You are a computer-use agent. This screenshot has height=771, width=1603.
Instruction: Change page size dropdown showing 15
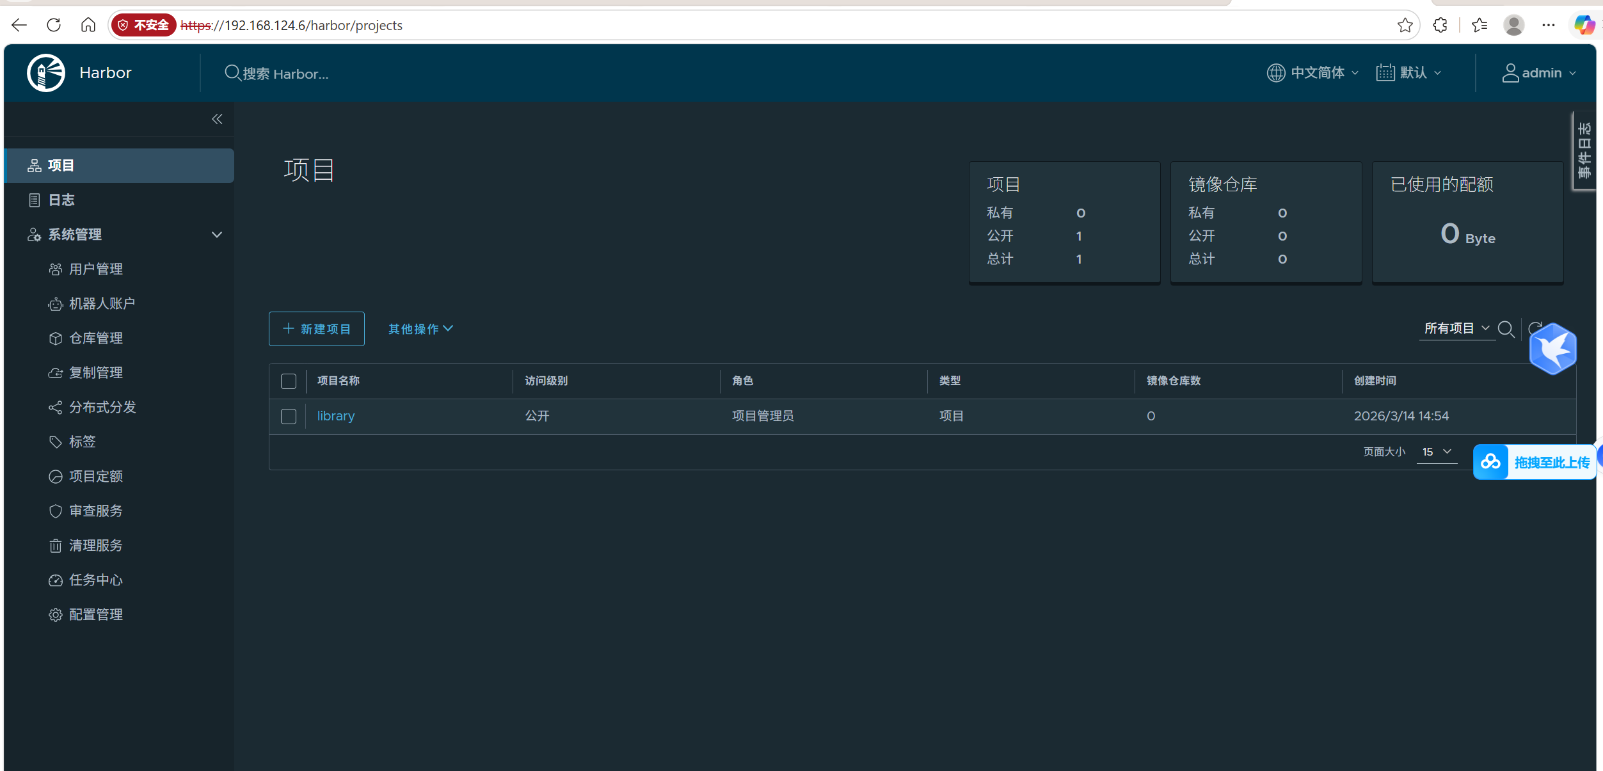[x=1436, y=452]
